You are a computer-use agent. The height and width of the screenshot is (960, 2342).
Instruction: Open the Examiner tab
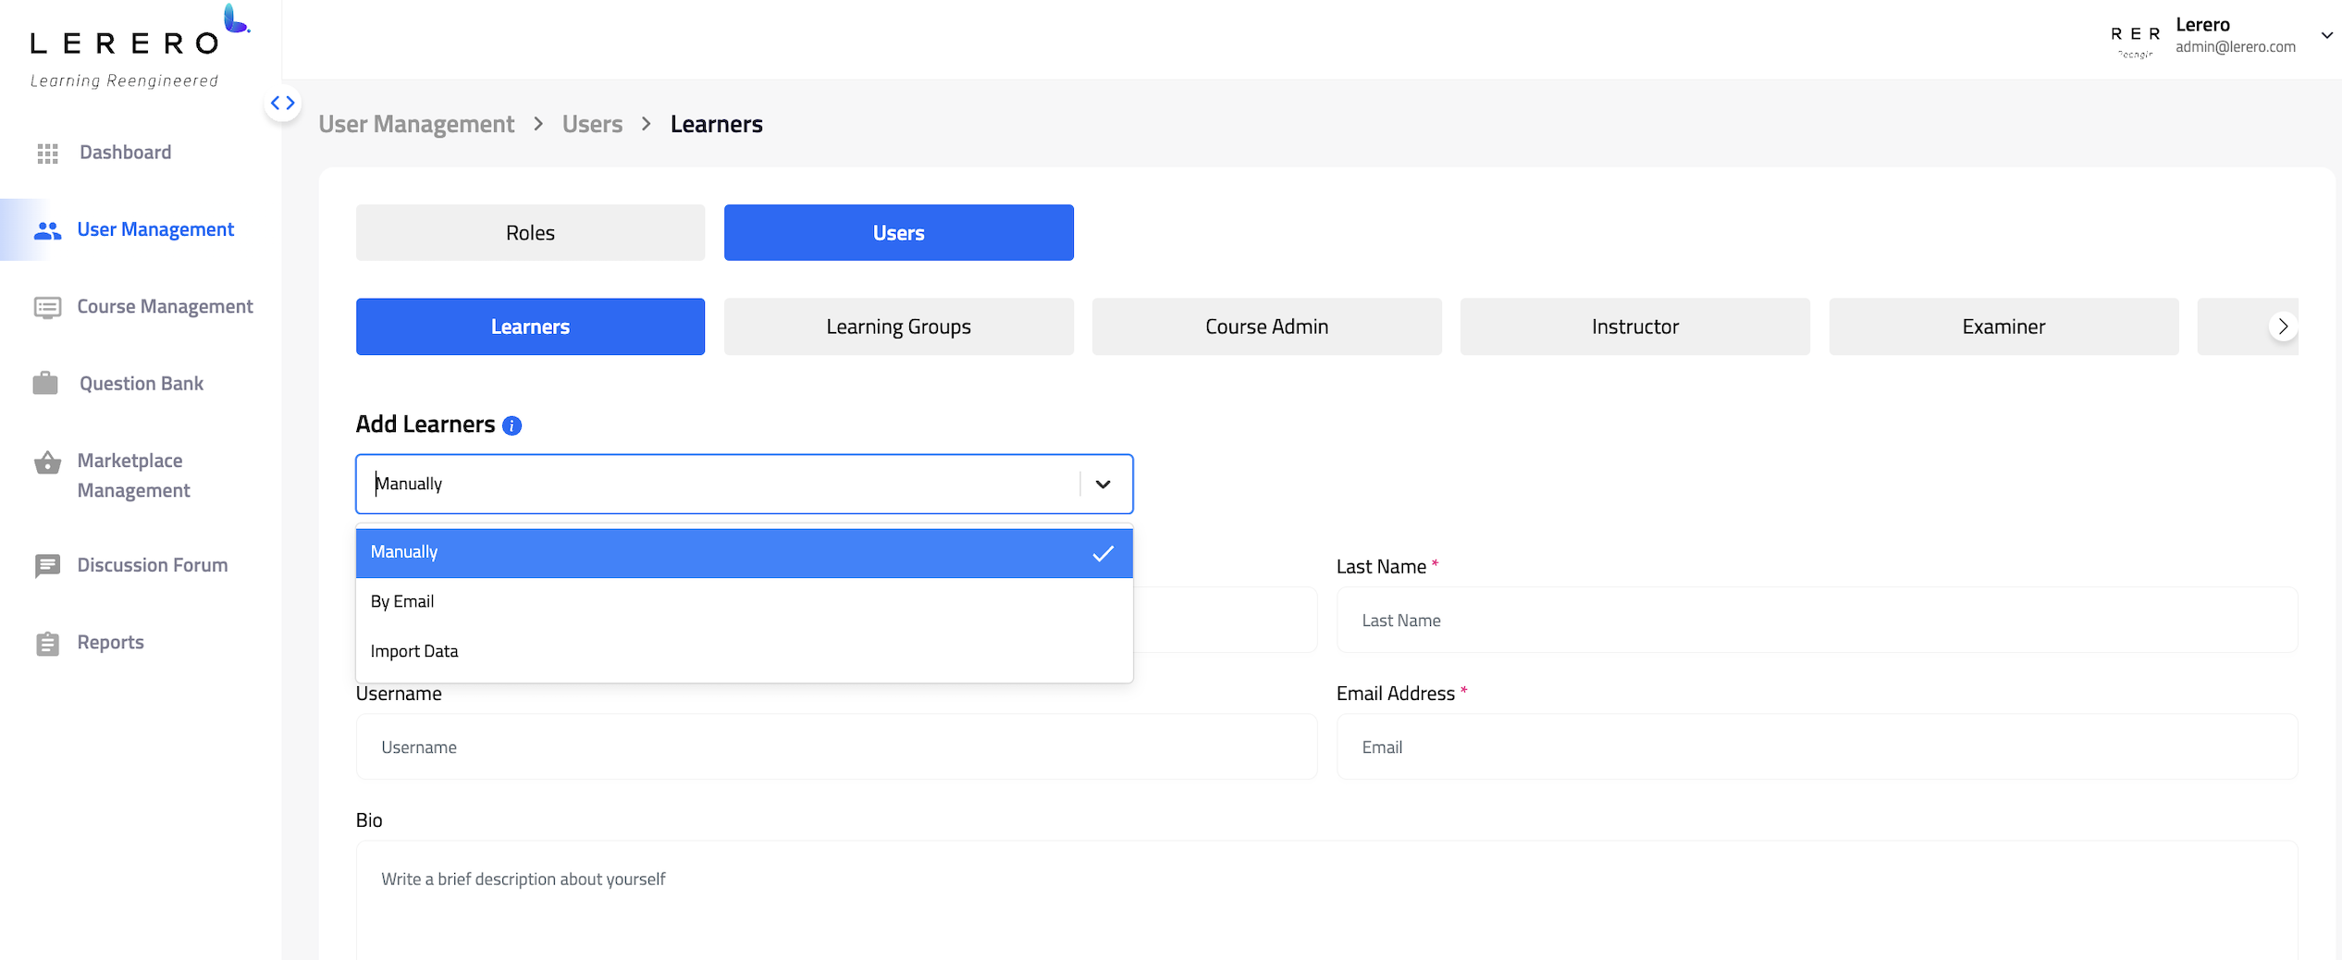tap(2003, 326)
